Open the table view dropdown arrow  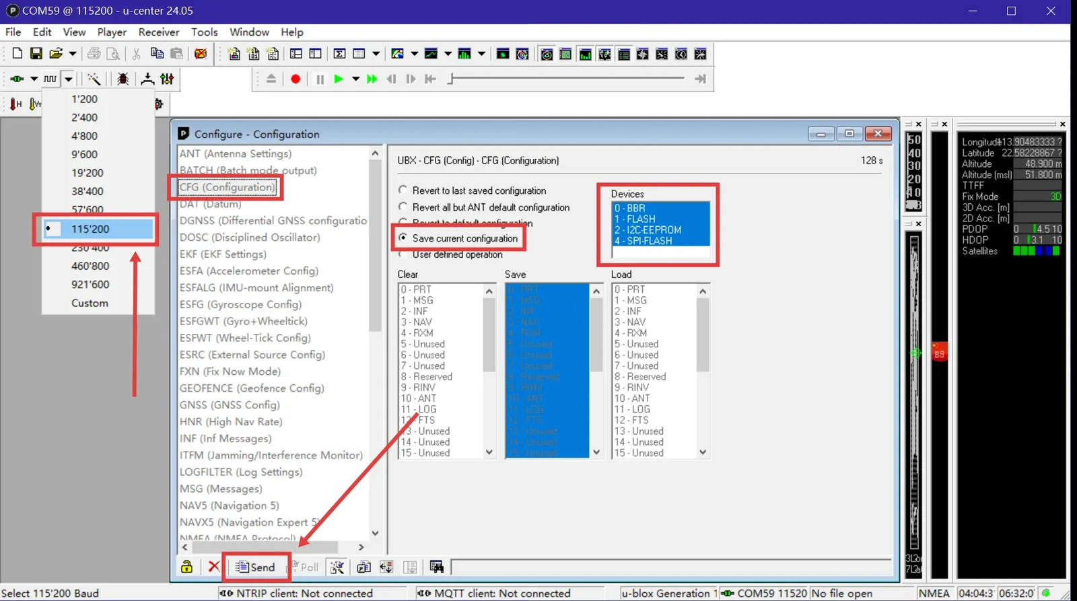376,54
